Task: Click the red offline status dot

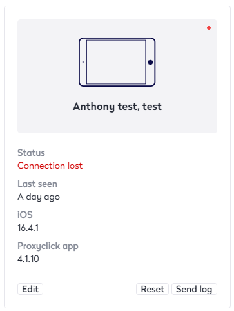Action: point(209,28)
